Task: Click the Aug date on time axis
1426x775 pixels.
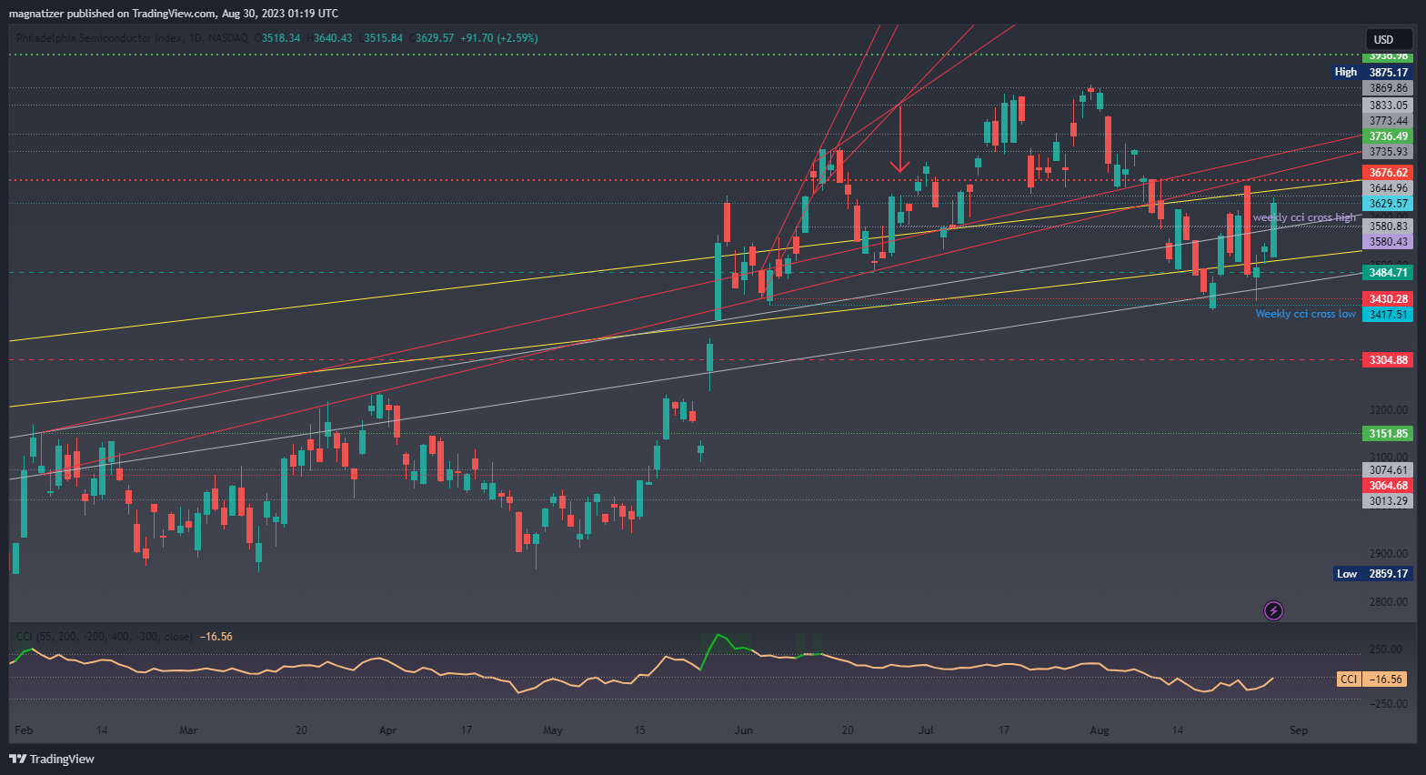Action: [1100, 730]
